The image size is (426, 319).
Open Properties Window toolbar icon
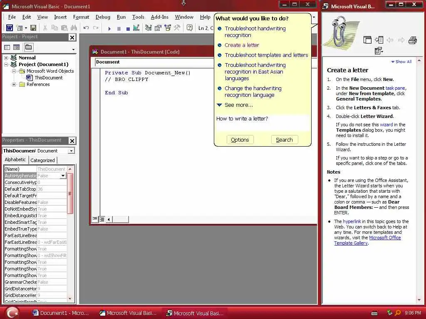pos(158,28)
